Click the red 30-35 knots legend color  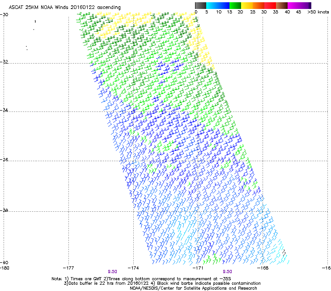click(x=270, y=5)
